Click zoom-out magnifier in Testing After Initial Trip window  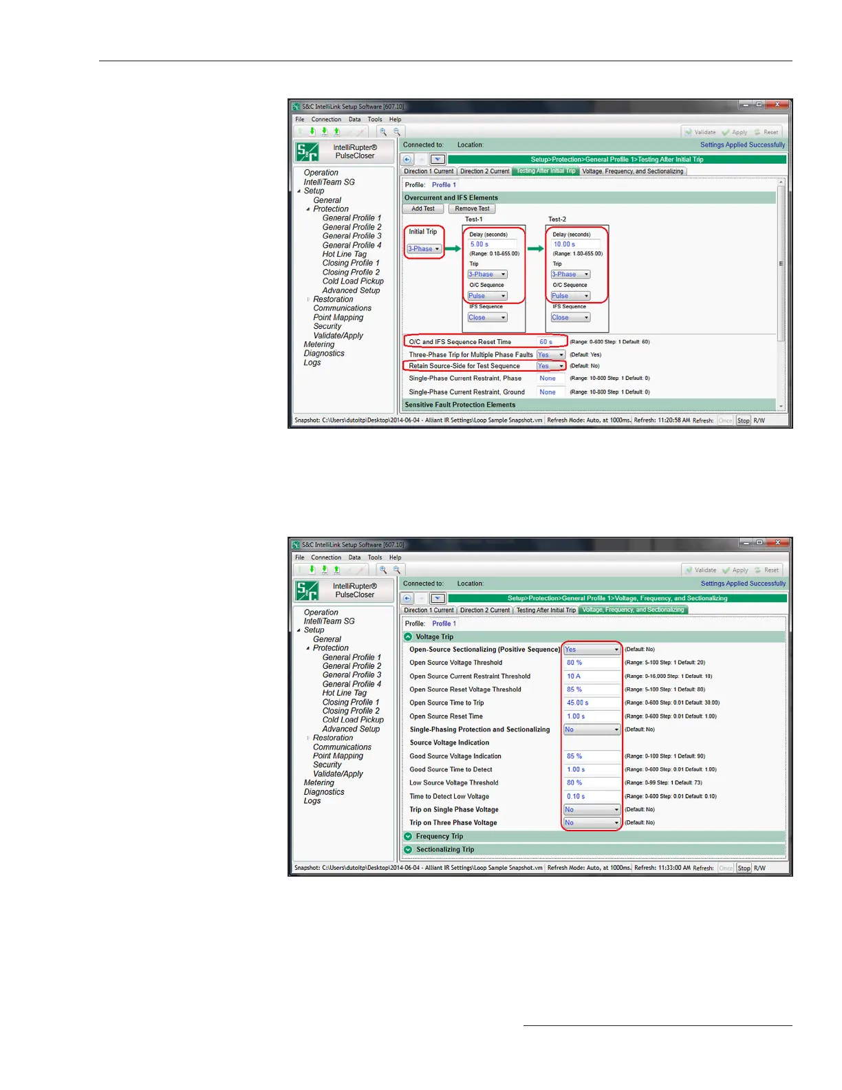coord(397,131)
